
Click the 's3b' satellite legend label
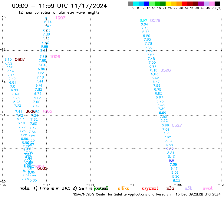point(188,188)
